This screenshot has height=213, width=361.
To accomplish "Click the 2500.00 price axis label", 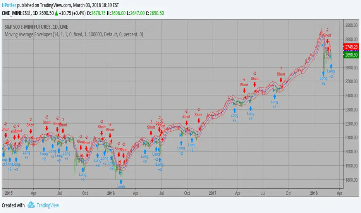I will click(x=351, y=81).
